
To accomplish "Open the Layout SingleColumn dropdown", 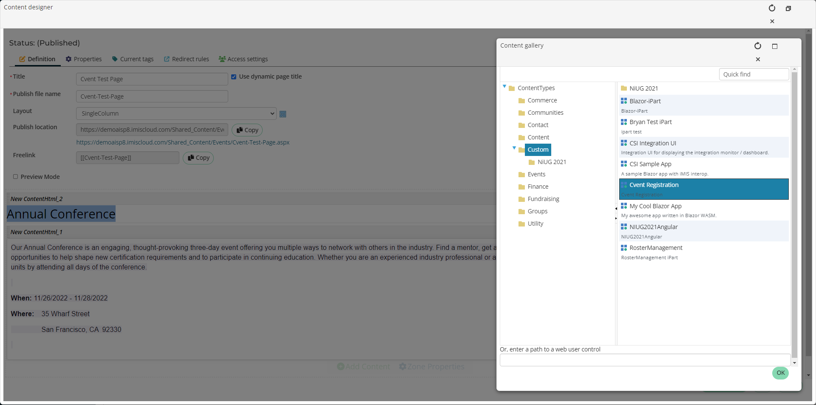I will 176,113.
